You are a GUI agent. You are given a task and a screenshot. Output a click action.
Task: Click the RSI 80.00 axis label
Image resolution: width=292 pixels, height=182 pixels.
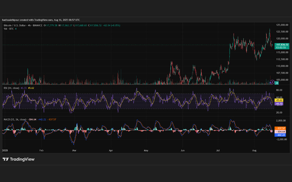[279, 90]
